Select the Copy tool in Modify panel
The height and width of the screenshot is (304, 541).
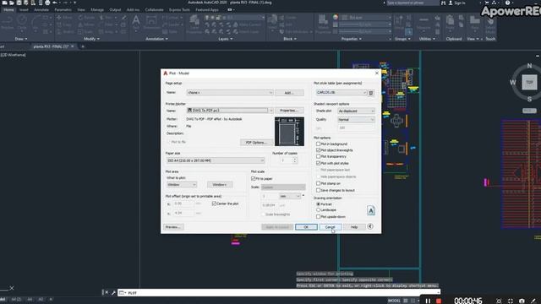[64, 24]
